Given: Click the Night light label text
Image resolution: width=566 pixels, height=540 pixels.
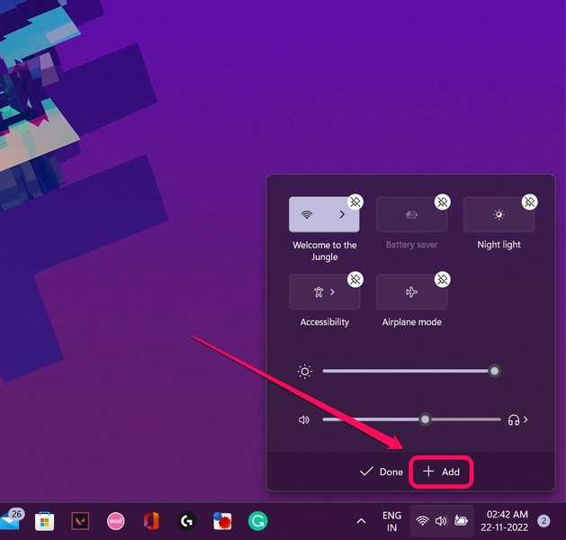Looking at the screenshot, I should pos(499,245).
